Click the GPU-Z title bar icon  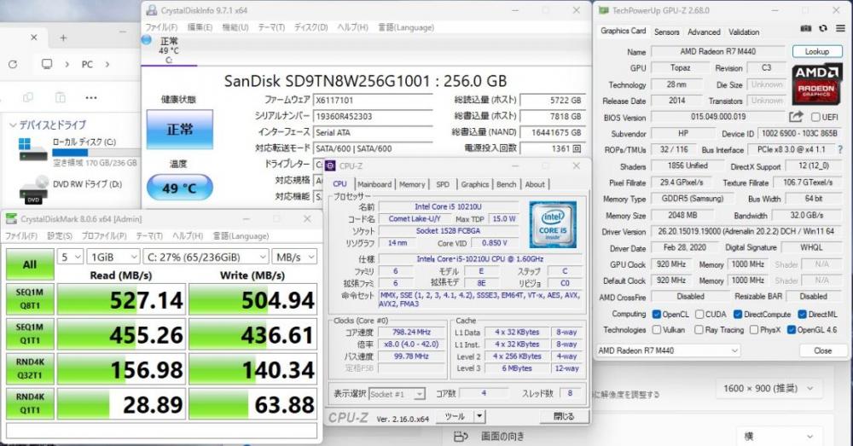coord(603,10)
